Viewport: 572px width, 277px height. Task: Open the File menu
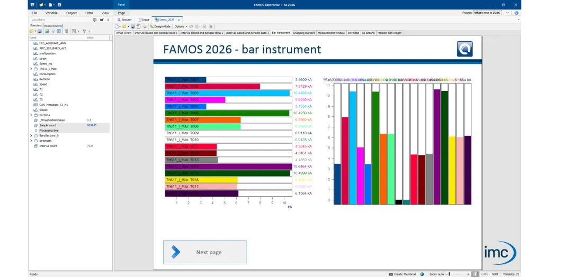34,13
